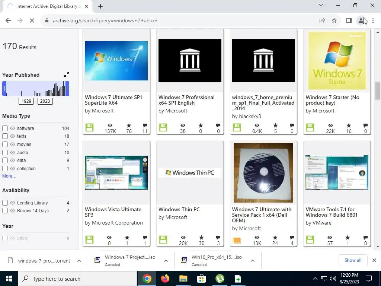Close the downloads bar
This screenshot has height=286, width=381.
(x=374, y=260)
